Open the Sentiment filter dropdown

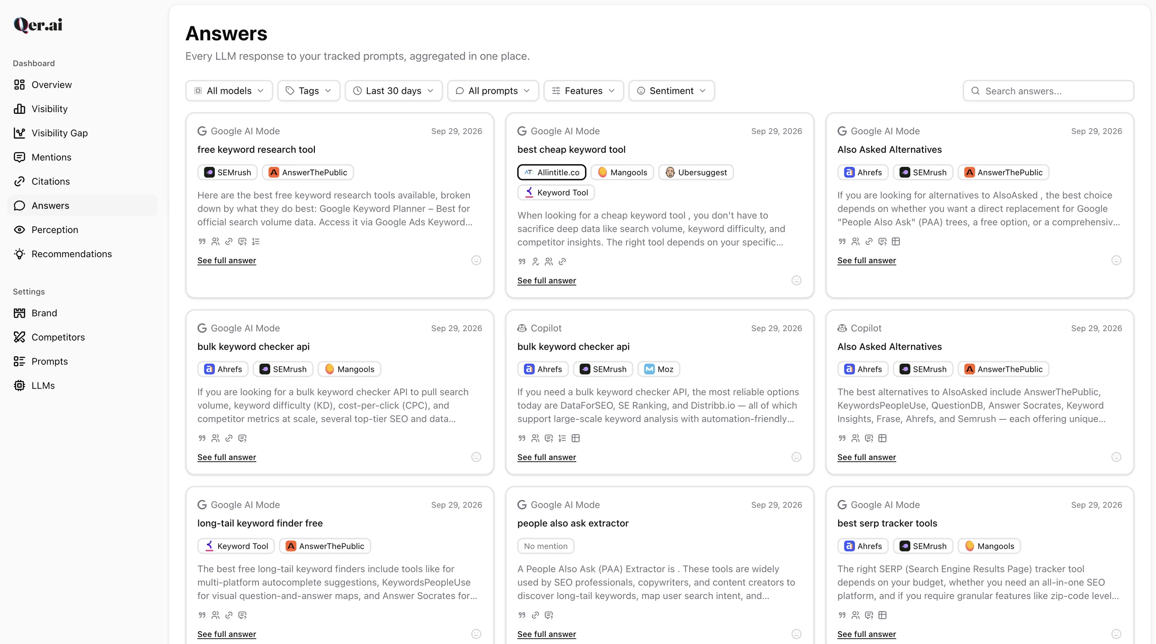(x=671, y=91)
